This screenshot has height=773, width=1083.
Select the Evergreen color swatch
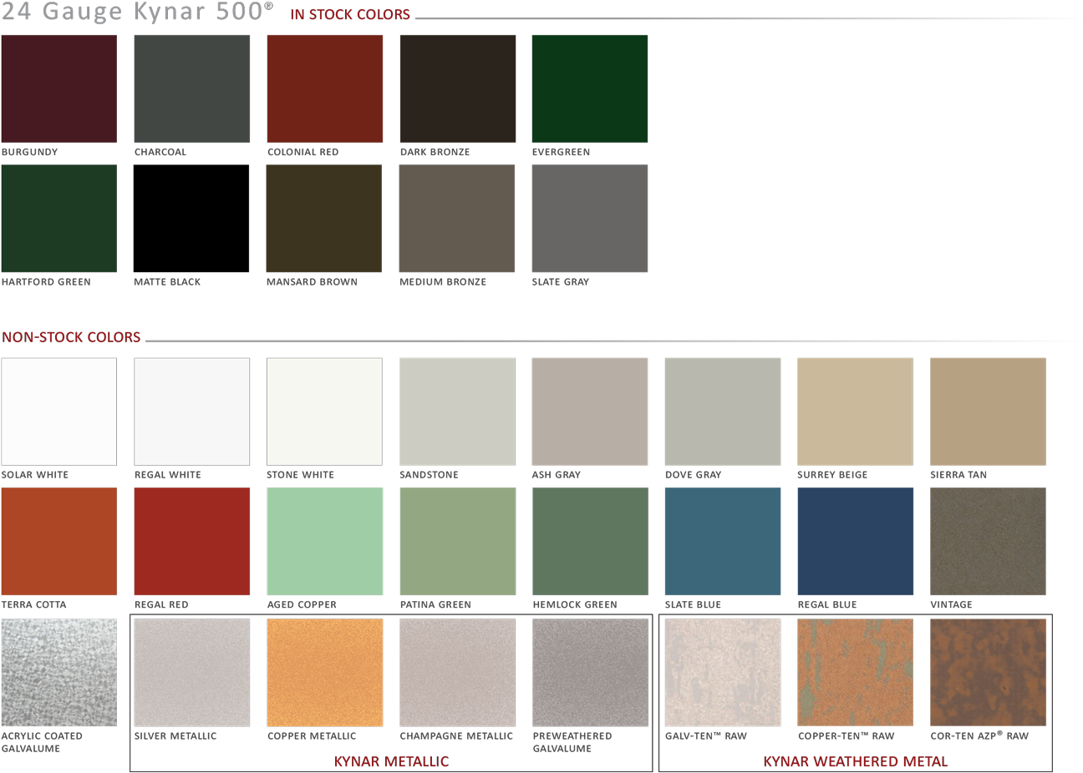pyautogui.click(x=590, y=88)
